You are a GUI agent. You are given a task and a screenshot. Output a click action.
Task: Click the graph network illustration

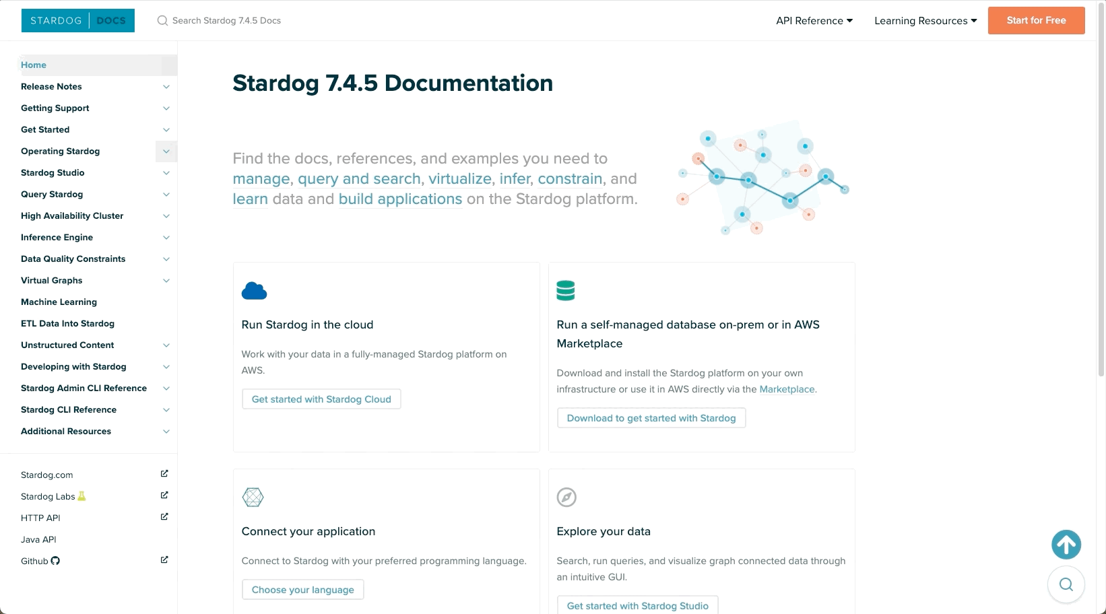(x=763, y=178)
